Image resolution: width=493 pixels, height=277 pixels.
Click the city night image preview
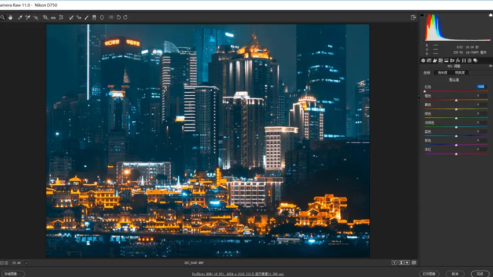pos(208,141)
